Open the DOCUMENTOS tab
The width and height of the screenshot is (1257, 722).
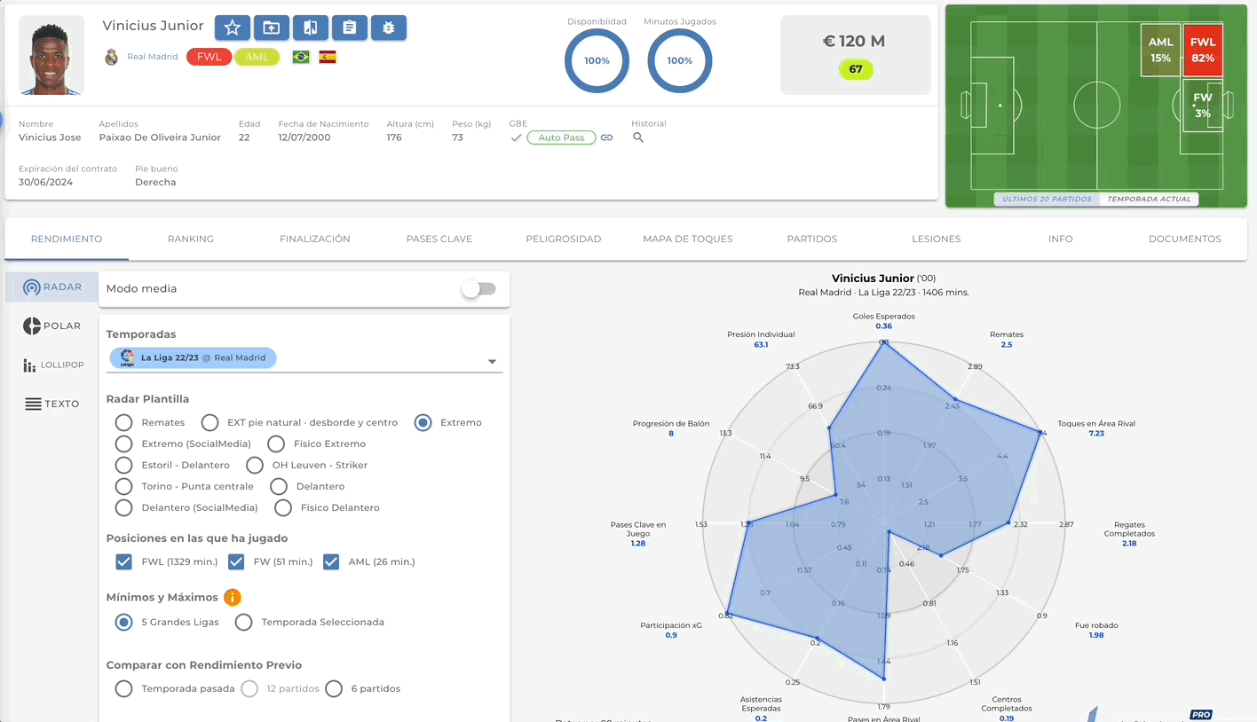tap(1185, 239)
